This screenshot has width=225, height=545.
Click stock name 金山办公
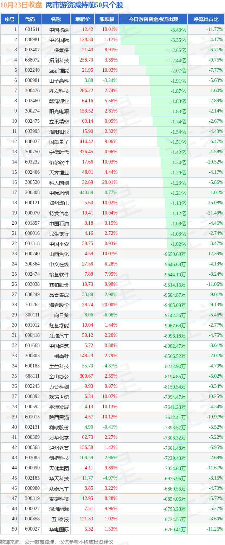[59, 376]
